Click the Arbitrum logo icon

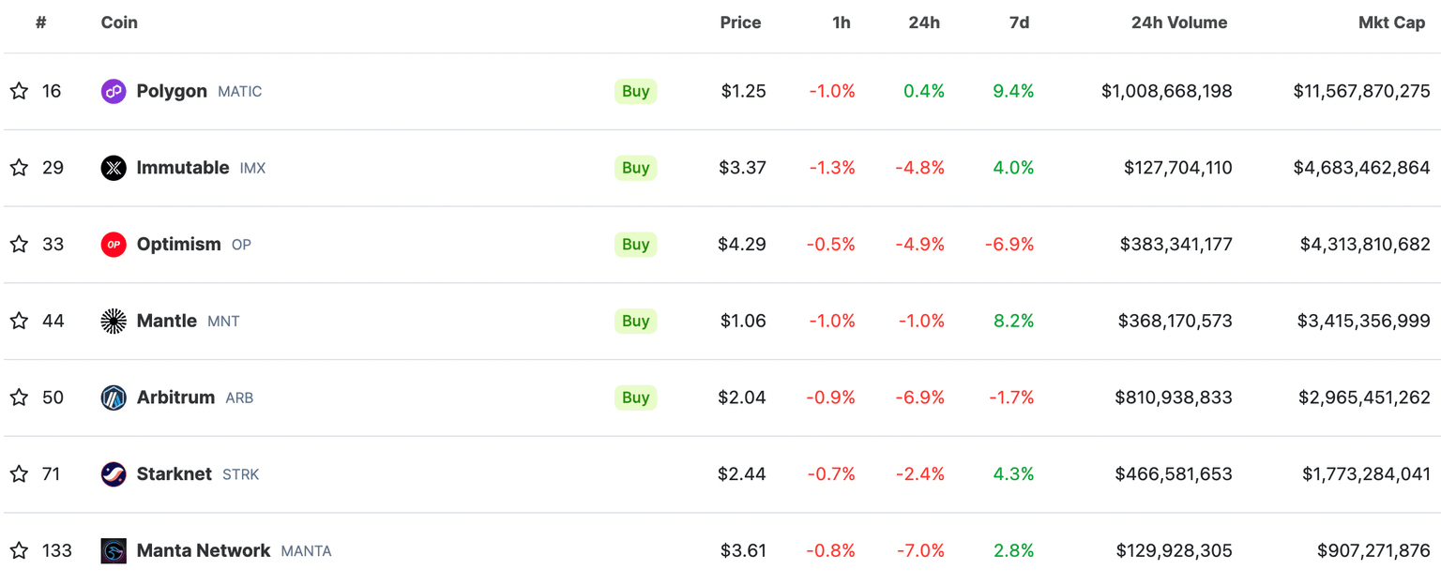(114, 397)
